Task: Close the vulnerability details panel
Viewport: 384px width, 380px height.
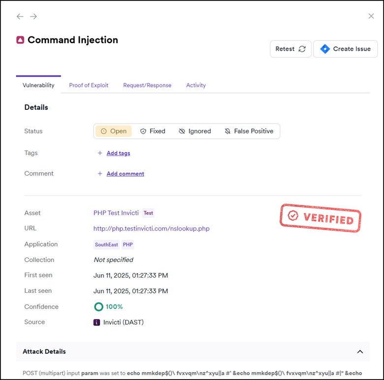Action: pos(371,16)
